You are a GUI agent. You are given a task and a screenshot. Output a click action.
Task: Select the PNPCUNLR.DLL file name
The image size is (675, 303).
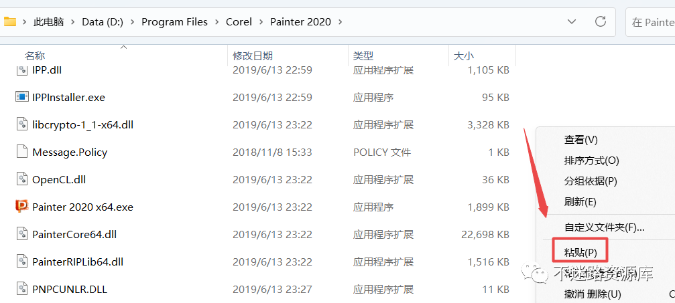(x=70, y=289)
